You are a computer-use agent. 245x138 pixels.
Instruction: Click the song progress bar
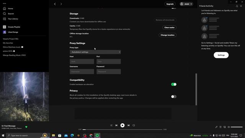coord(122,130)
